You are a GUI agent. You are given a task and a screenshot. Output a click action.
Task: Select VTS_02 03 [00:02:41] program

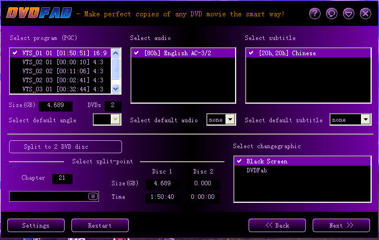coord(60,80)
